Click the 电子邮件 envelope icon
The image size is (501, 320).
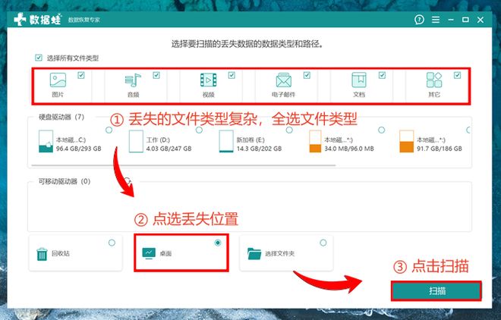[283, 80]
